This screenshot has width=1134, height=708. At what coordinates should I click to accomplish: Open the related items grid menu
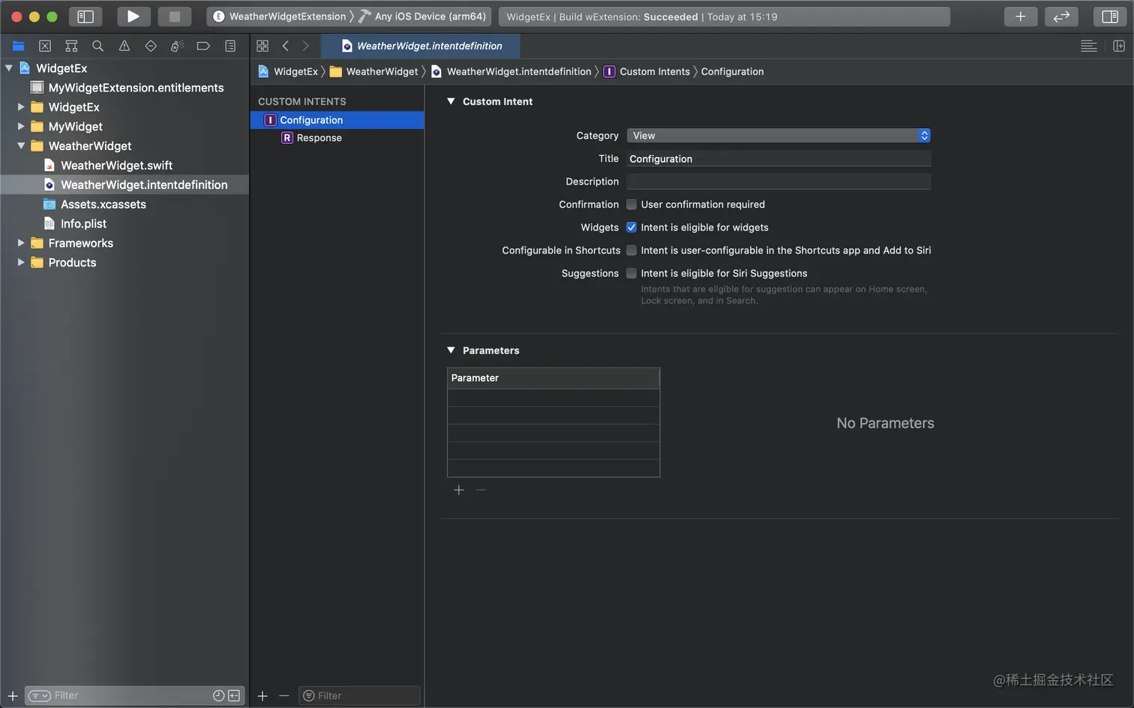[262, 46]
